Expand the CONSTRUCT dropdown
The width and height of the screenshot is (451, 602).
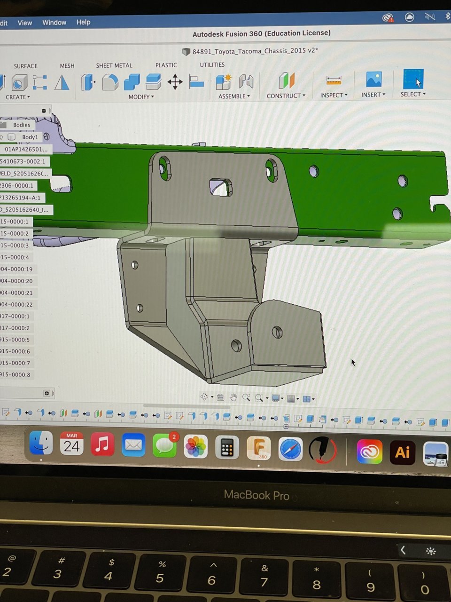pos(286,95)
